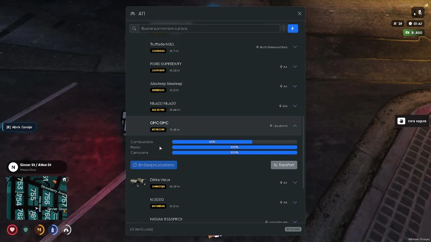Click the location pin in AlexJeep row
The width and height of the screenshot is (431, 242).
[281, 86]
